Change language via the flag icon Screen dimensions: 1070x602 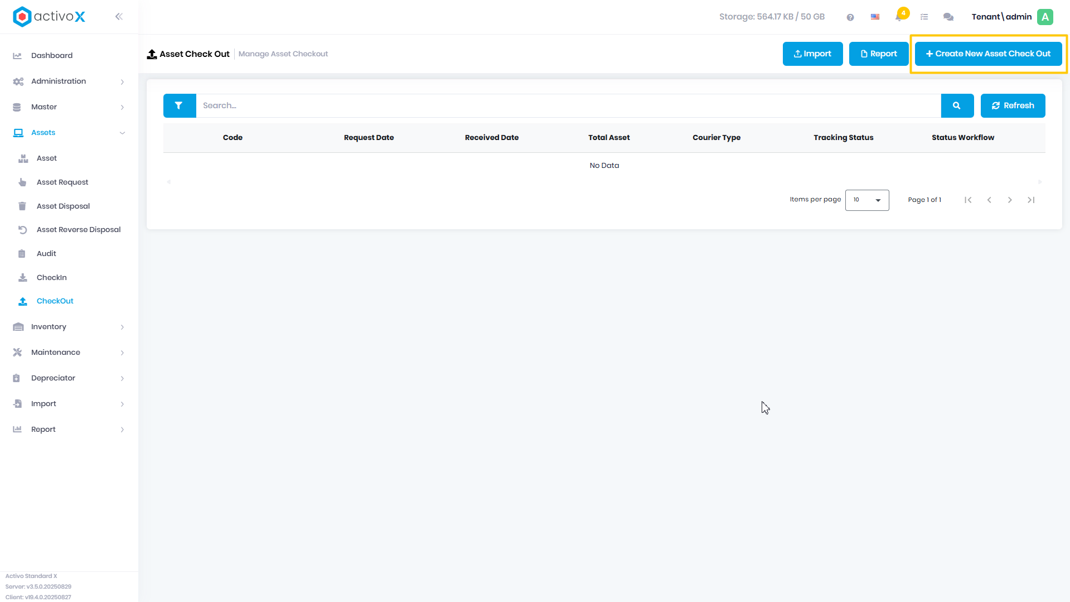(875, 17)
